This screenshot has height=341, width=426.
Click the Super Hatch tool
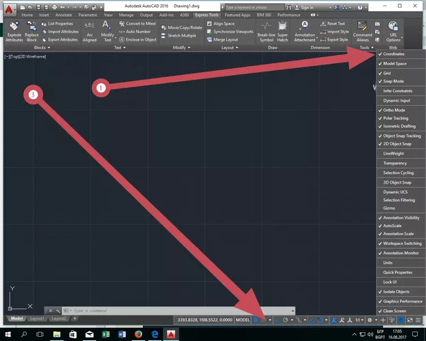[x=282, y=32]
